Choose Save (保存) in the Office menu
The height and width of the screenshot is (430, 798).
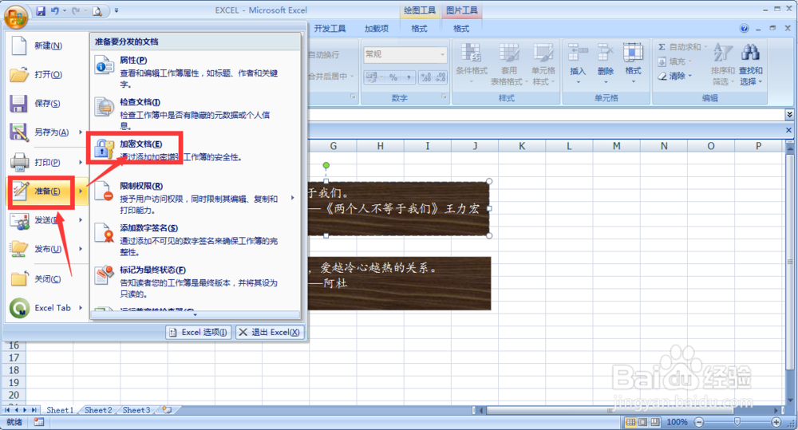(46, 103)
